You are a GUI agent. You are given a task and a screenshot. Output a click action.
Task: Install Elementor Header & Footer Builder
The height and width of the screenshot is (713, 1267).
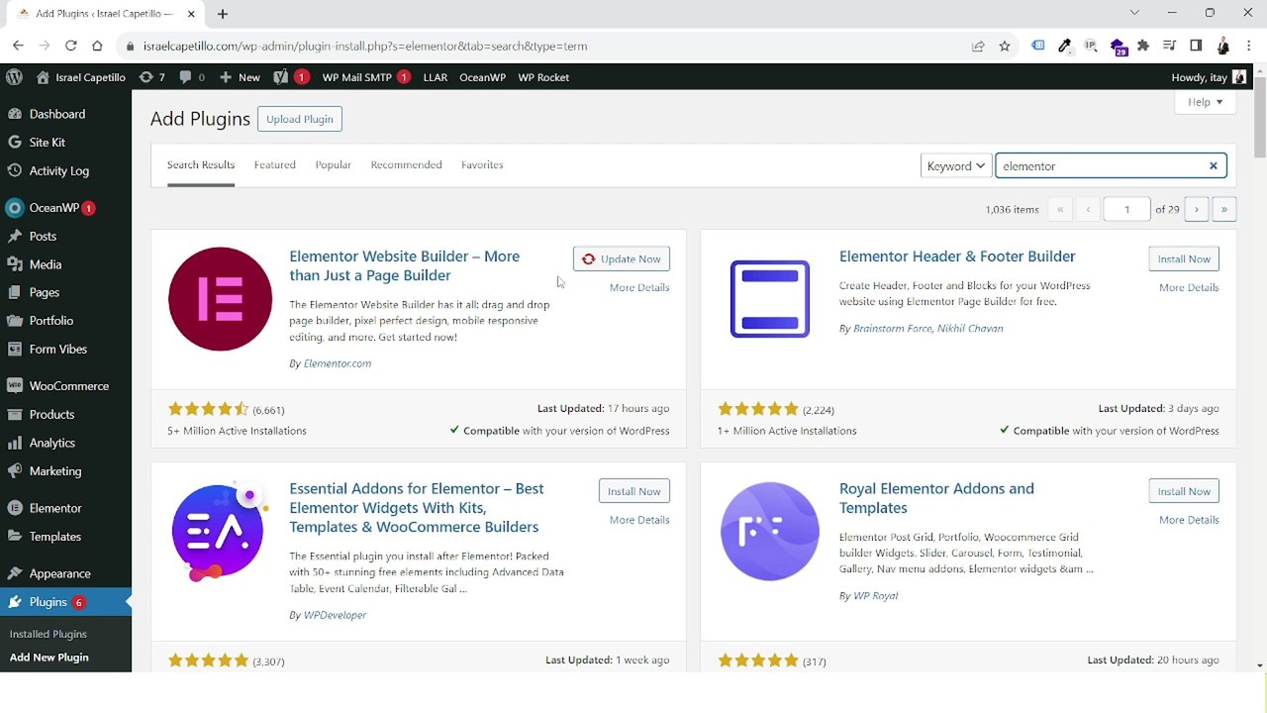tap(1184, 258)
